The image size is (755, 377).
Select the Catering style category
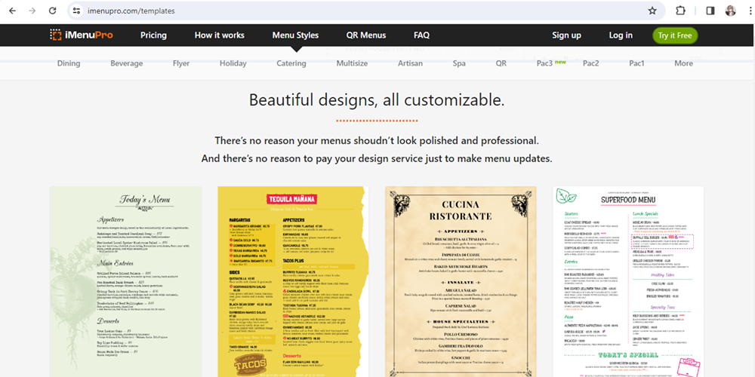[291, 63]
